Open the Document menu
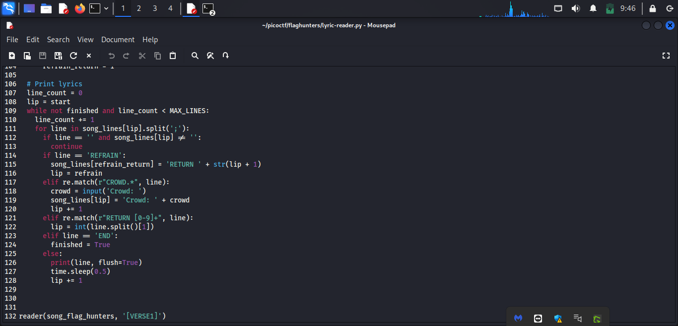The height and width of the screenshot is (326, 678). (x=118, y=40)
